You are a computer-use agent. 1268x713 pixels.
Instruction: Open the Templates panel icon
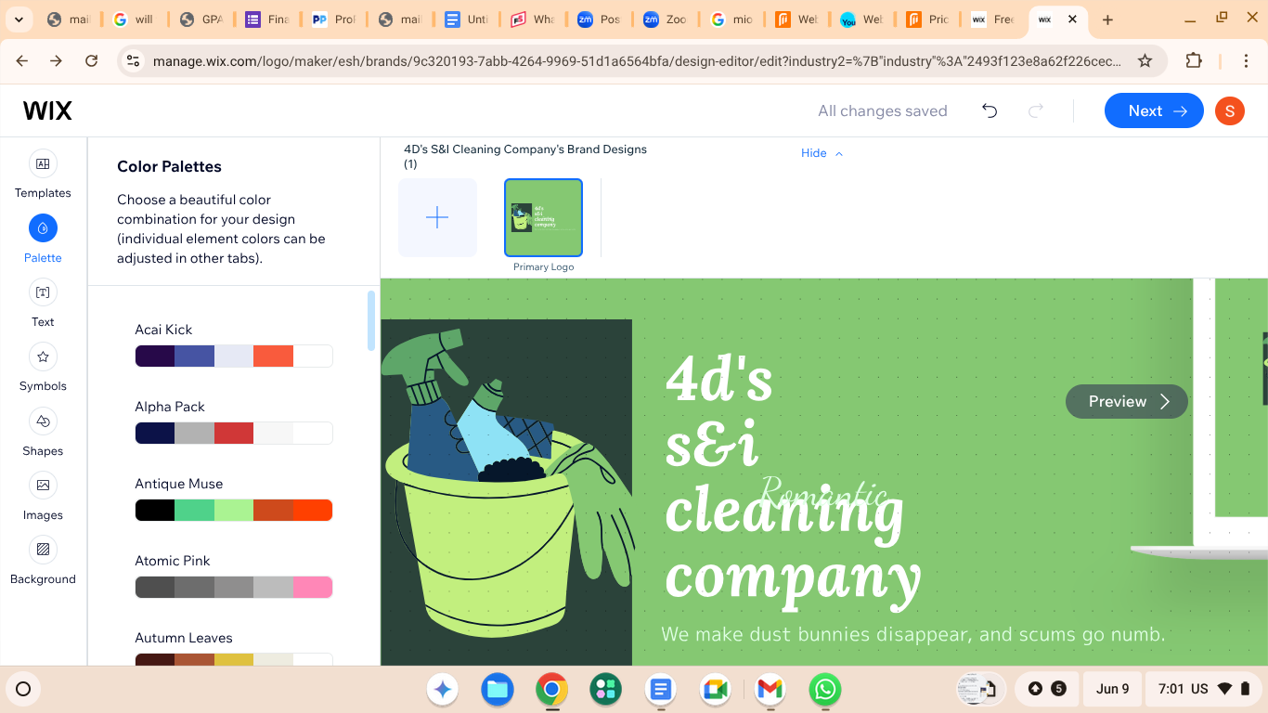pyautogui.click(x=43, y=164)
